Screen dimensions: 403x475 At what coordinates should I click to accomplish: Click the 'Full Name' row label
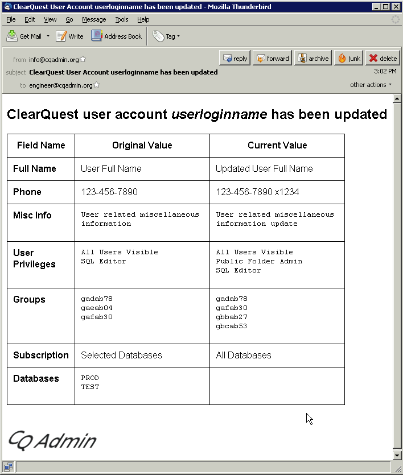[35, 169]
